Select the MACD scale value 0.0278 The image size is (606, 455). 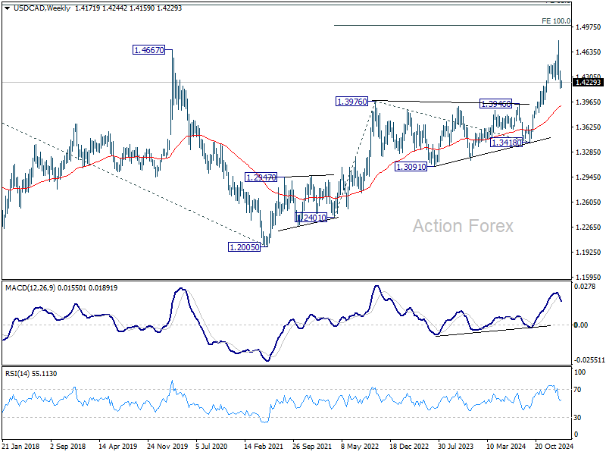point(585,287)
